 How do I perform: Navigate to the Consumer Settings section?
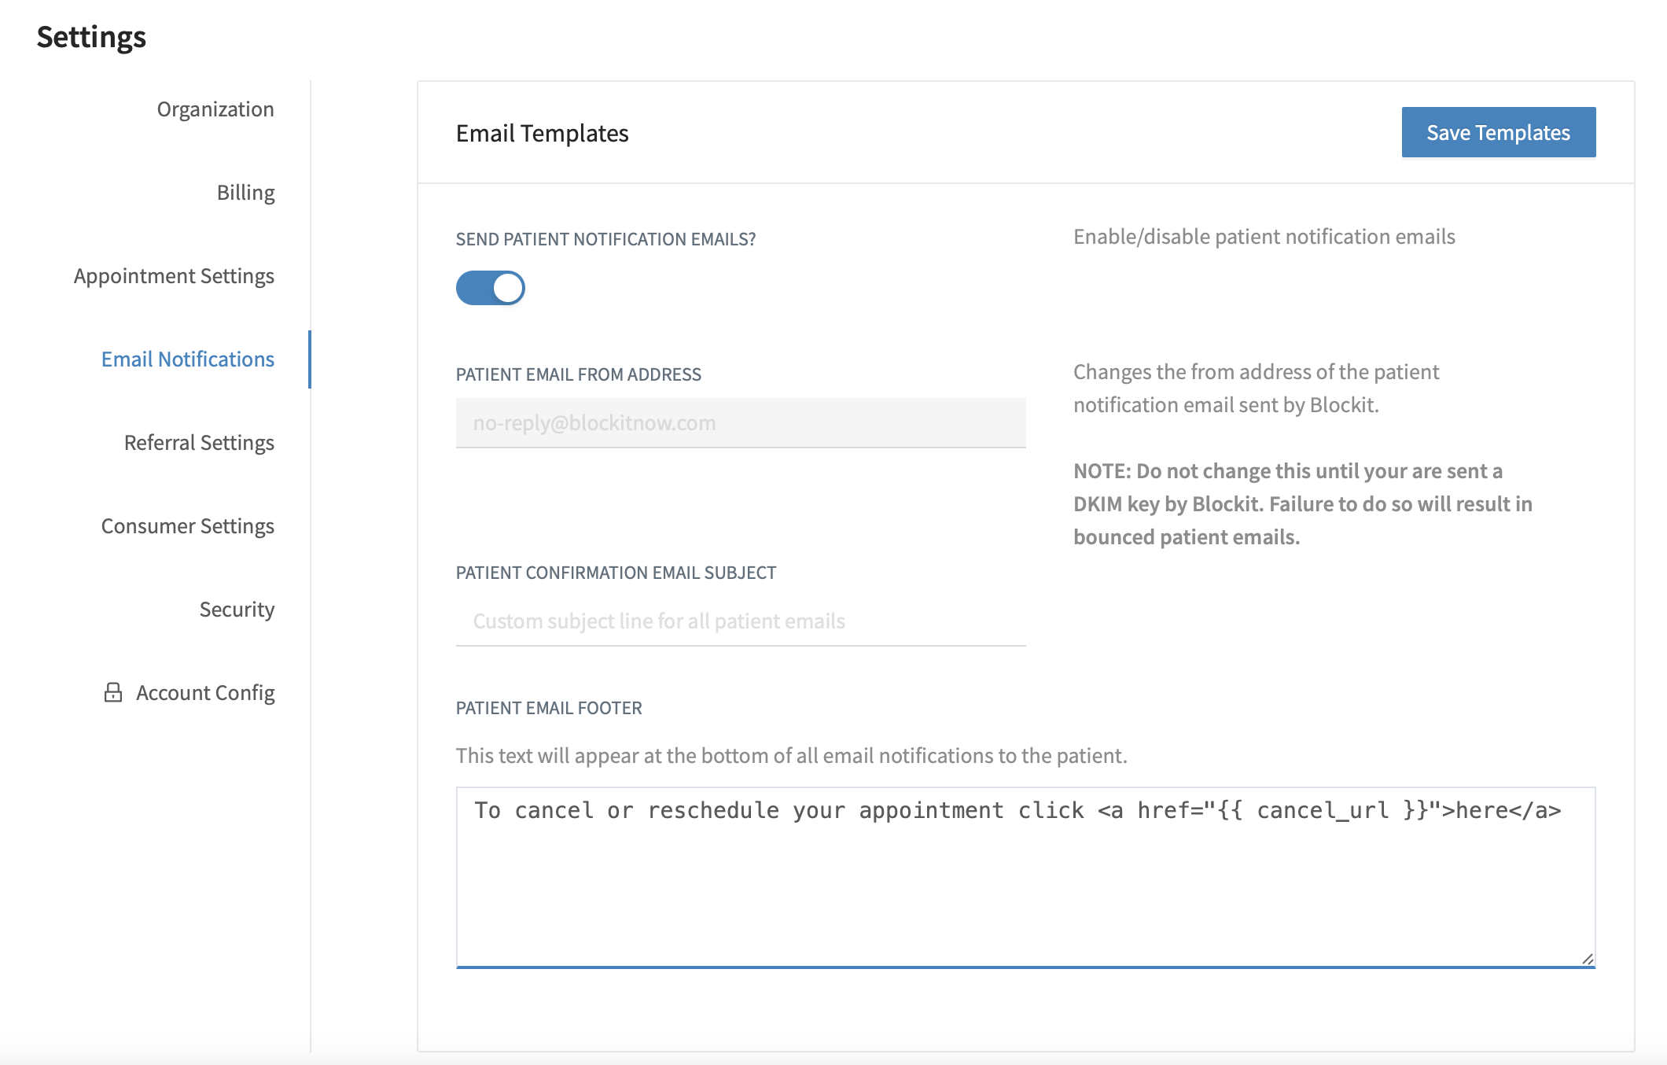[187, 525]
